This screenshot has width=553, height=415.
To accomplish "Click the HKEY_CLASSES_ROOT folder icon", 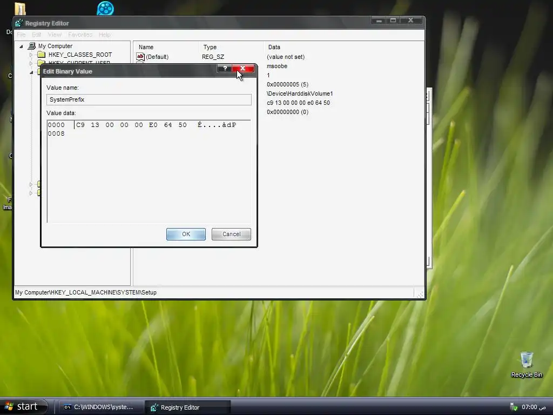I will point(42,55).
